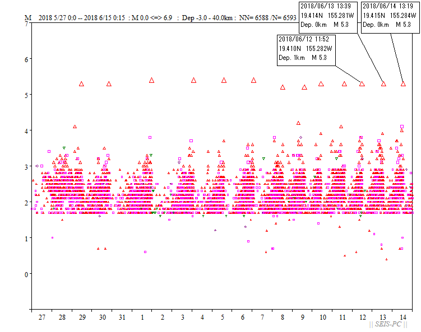Click the y-axis label '7'
This screenshot has width=421, height=332.
26,24
